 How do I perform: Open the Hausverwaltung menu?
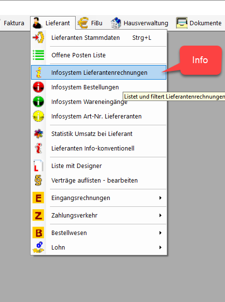139,23
